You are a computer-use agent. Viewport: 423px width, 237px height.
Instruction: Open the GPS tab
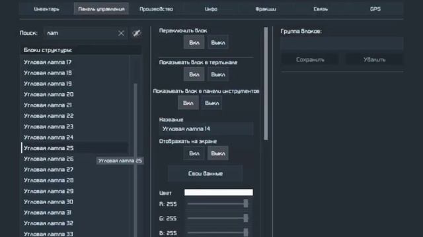click(x=375, y=9)
